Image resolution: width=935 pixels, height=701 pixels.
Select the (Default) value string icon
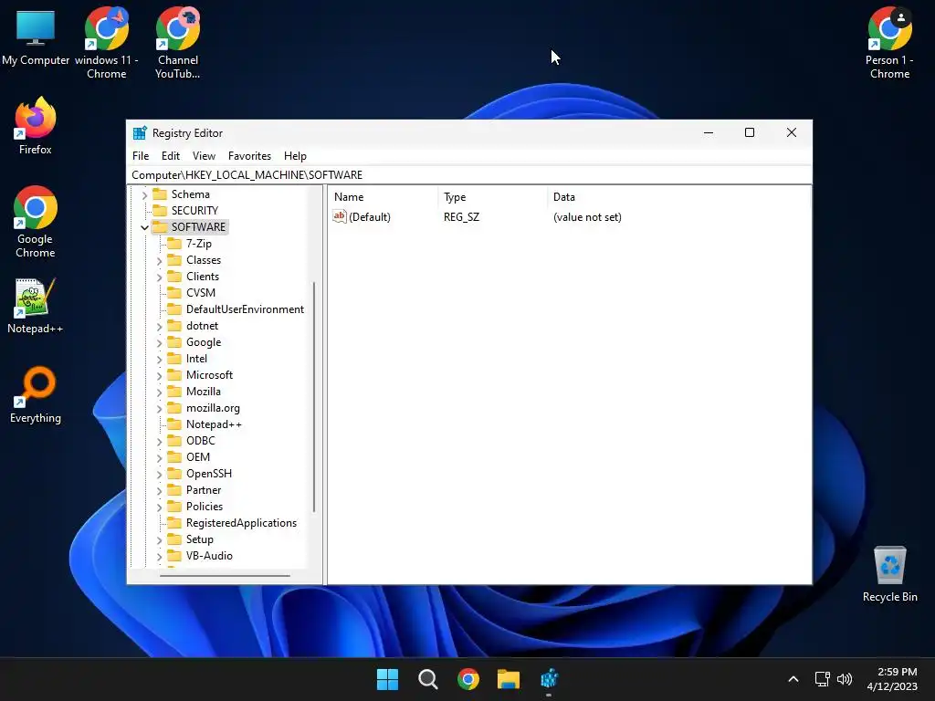(340, 216)
